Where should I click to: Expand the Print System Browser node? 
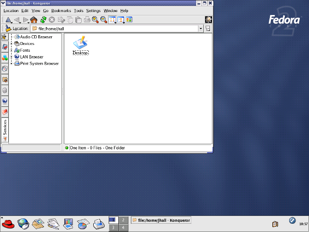(x=12, y=63)
